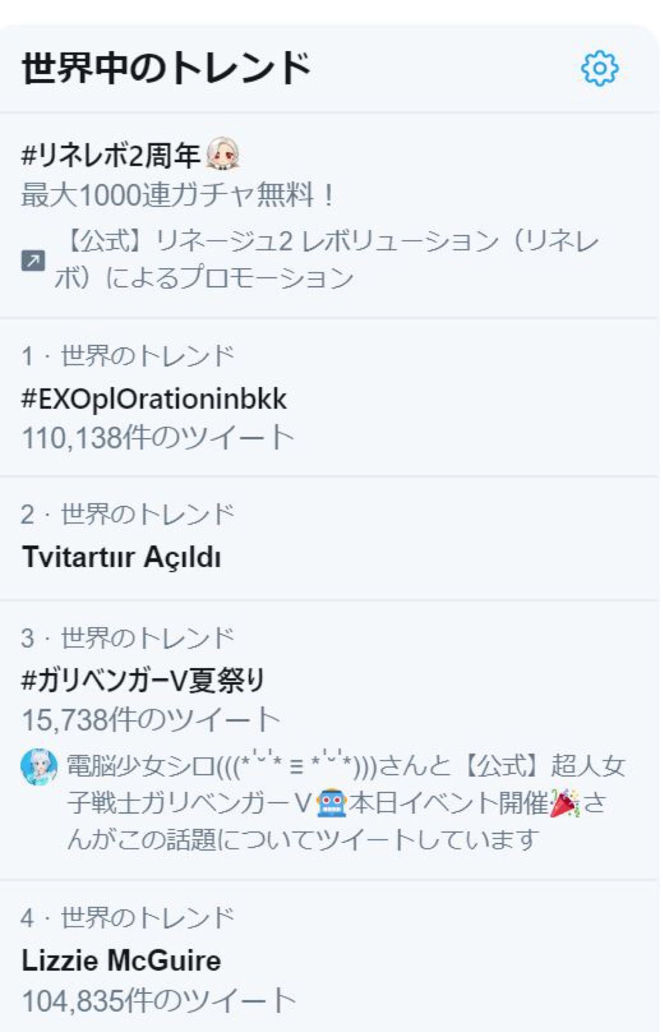Click the "4 · 世界のトレンド" rank label
The width and height of the screenshot is (663, 1032).
click(x=128, y=918)
